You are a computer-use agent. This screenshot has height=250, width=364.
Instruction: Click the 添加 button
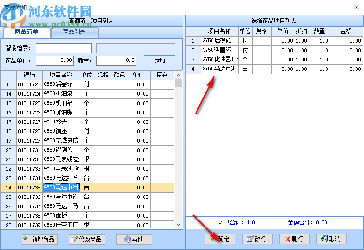pos(159,61)
